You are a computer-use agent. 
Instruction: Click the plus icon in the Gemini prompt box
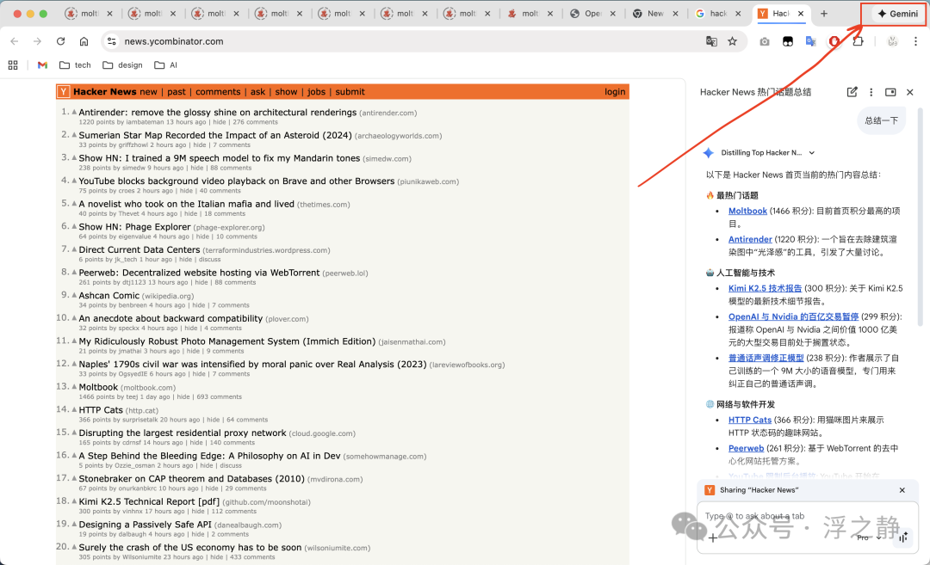click(712, 537)
